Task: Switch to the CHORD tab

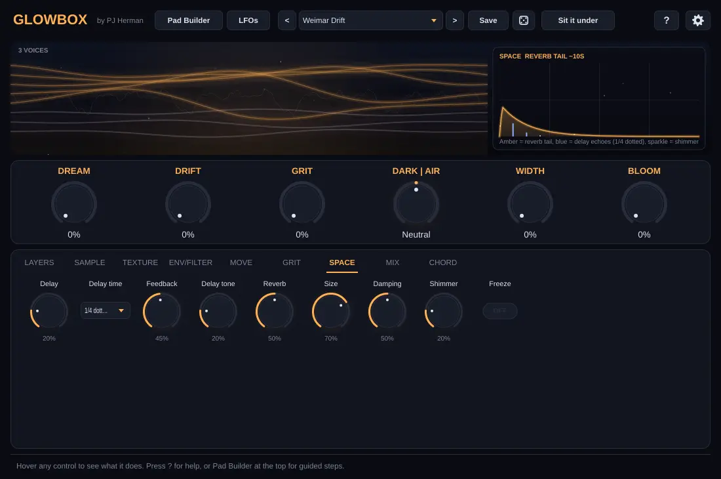Action: (443, 262)
